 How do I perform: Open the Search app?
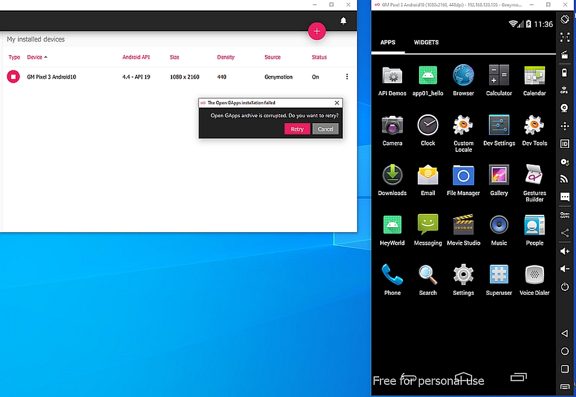(x=427, y=280)
